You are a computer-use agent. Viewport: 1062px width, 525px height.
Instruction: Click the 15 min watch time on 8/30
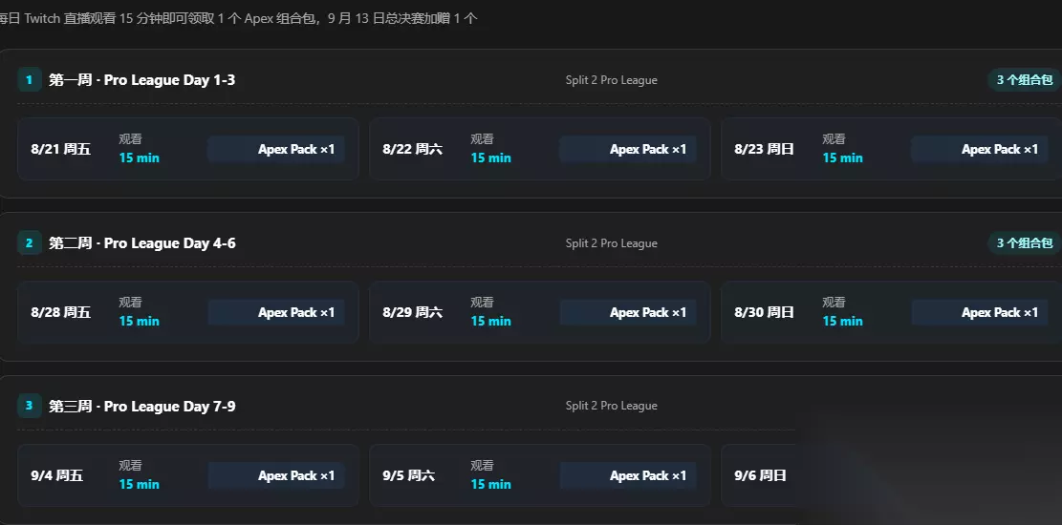(x=842, y=321)
